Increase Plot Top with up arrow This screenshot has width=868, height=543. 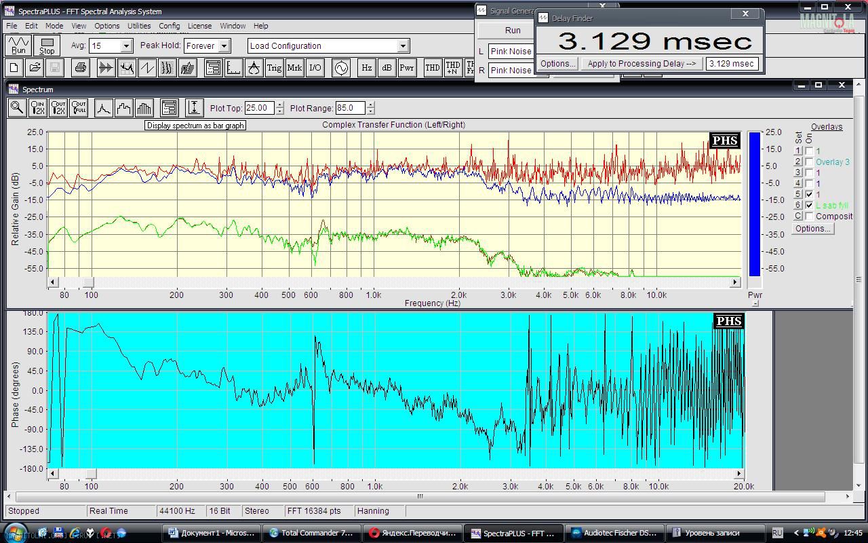click(279, 105)
